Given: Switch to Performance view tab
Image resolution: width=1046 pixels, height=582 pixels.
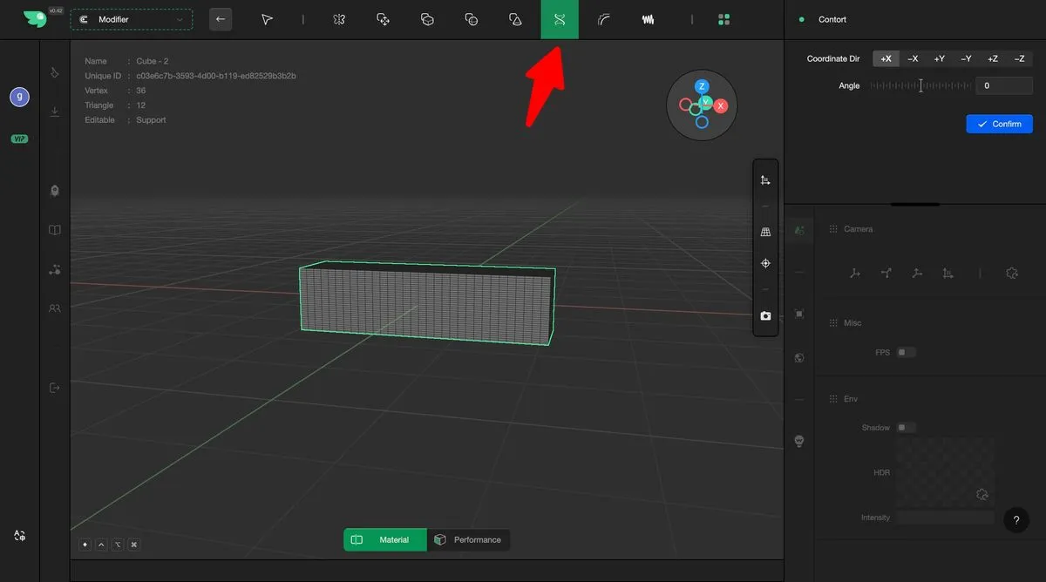Looking at the screenshot, I should click(x=468, y=540).
